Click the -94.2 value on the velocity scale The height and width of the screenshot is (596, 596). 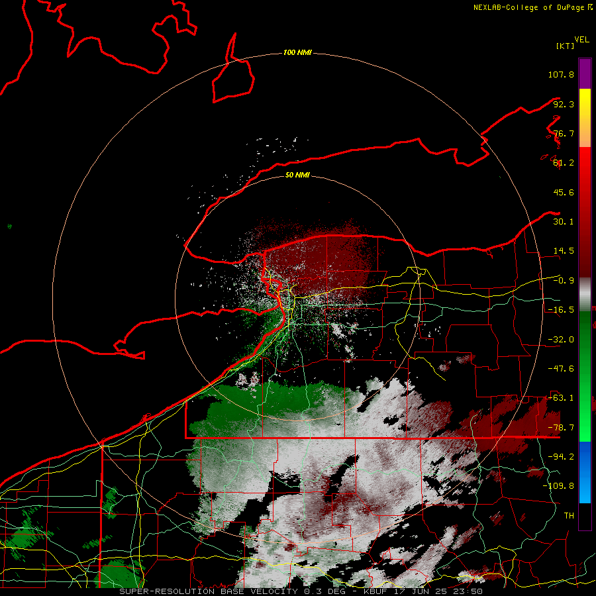point(561,457)
